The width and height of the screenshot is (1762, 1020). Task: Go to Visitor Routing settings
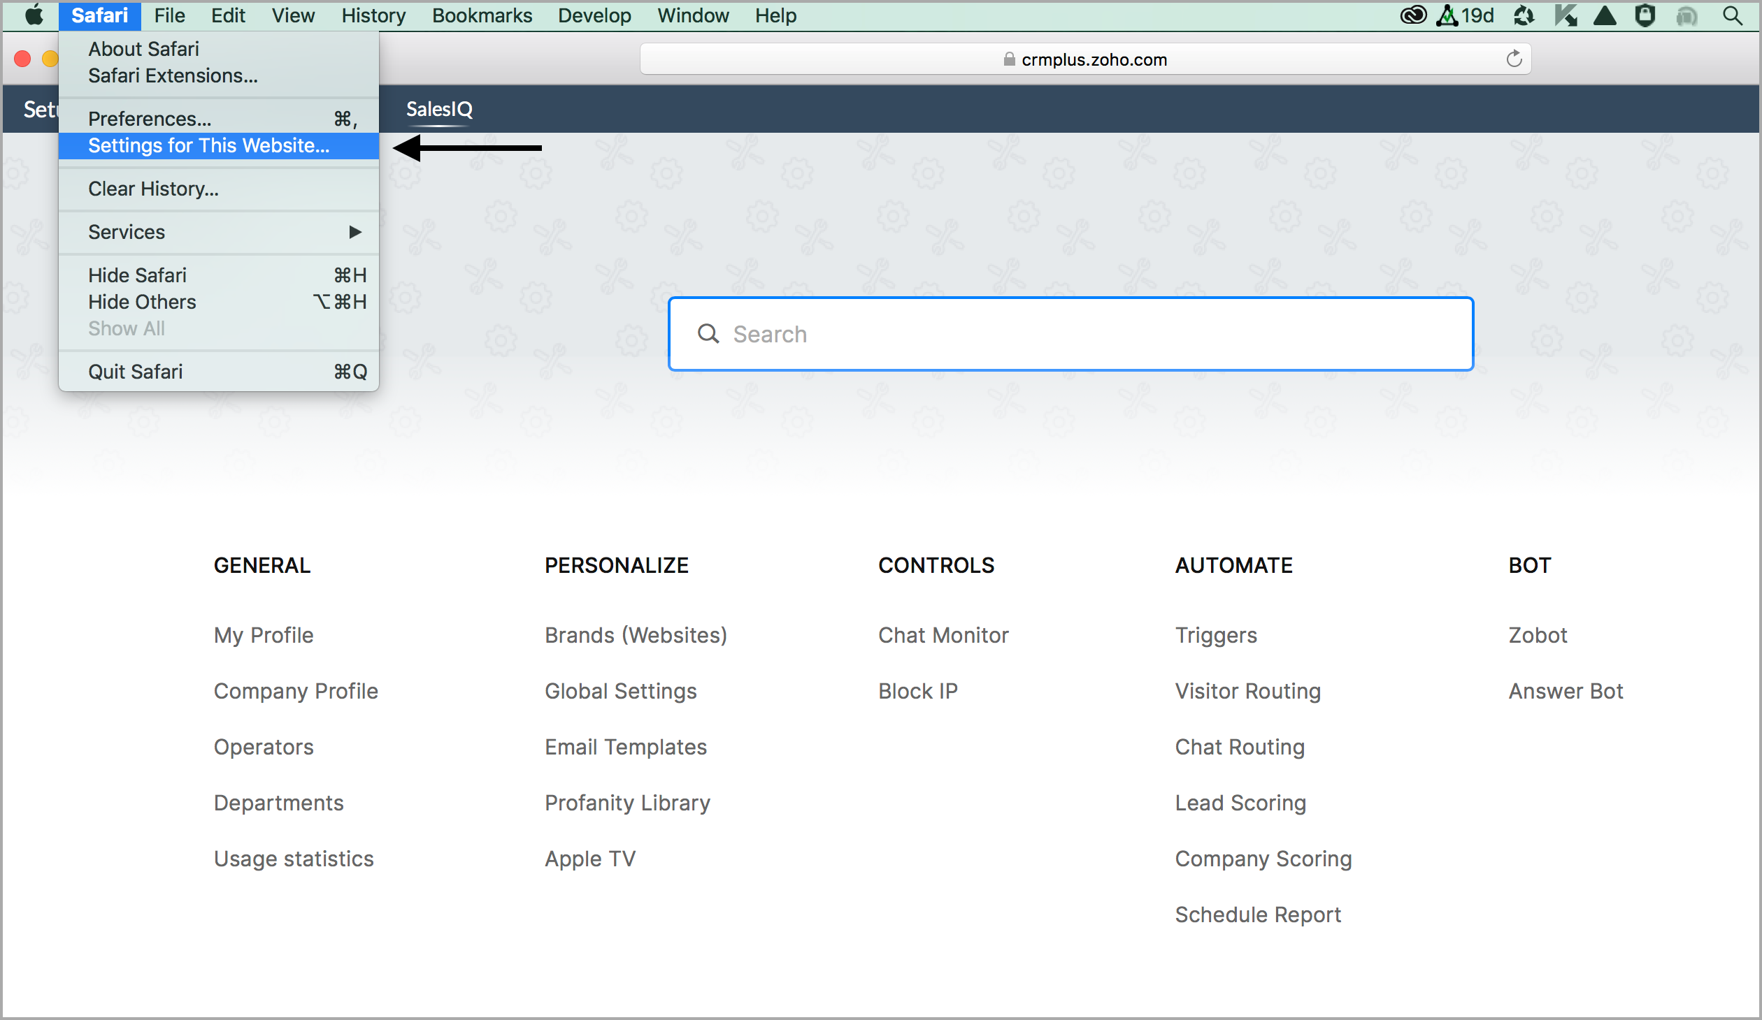tap(1247, 690)
